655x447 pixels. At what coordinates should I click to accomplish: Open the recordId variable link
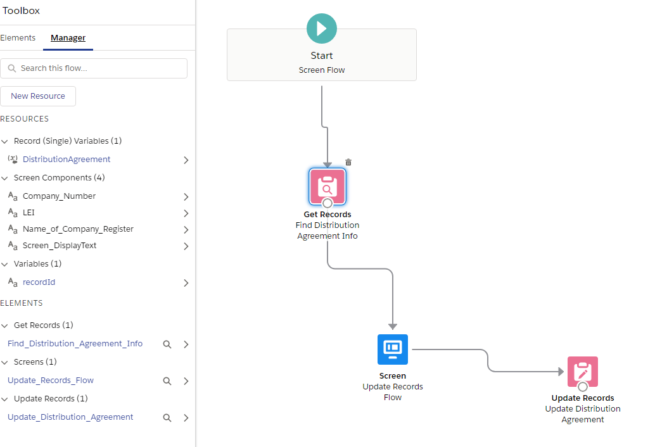pos(39,282)
